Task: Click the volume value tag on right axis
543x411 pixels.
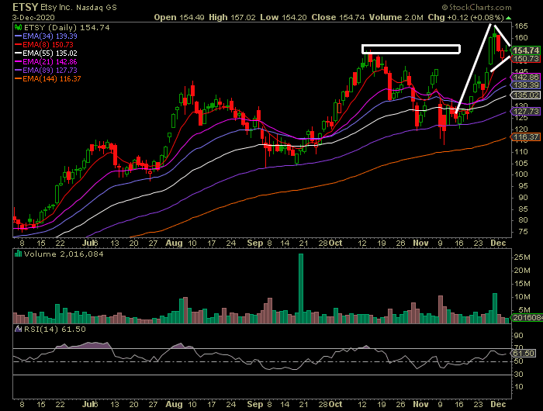Action: click(x=527, y=318)
